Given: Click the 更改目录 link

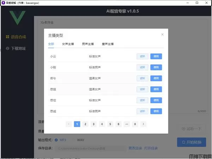Looking at the screenshot, I should point(135,148).
